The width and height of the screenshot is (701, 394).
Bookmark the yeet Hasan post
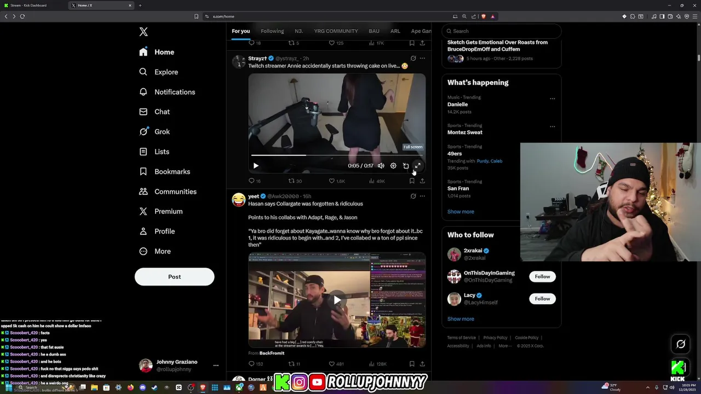412,364
